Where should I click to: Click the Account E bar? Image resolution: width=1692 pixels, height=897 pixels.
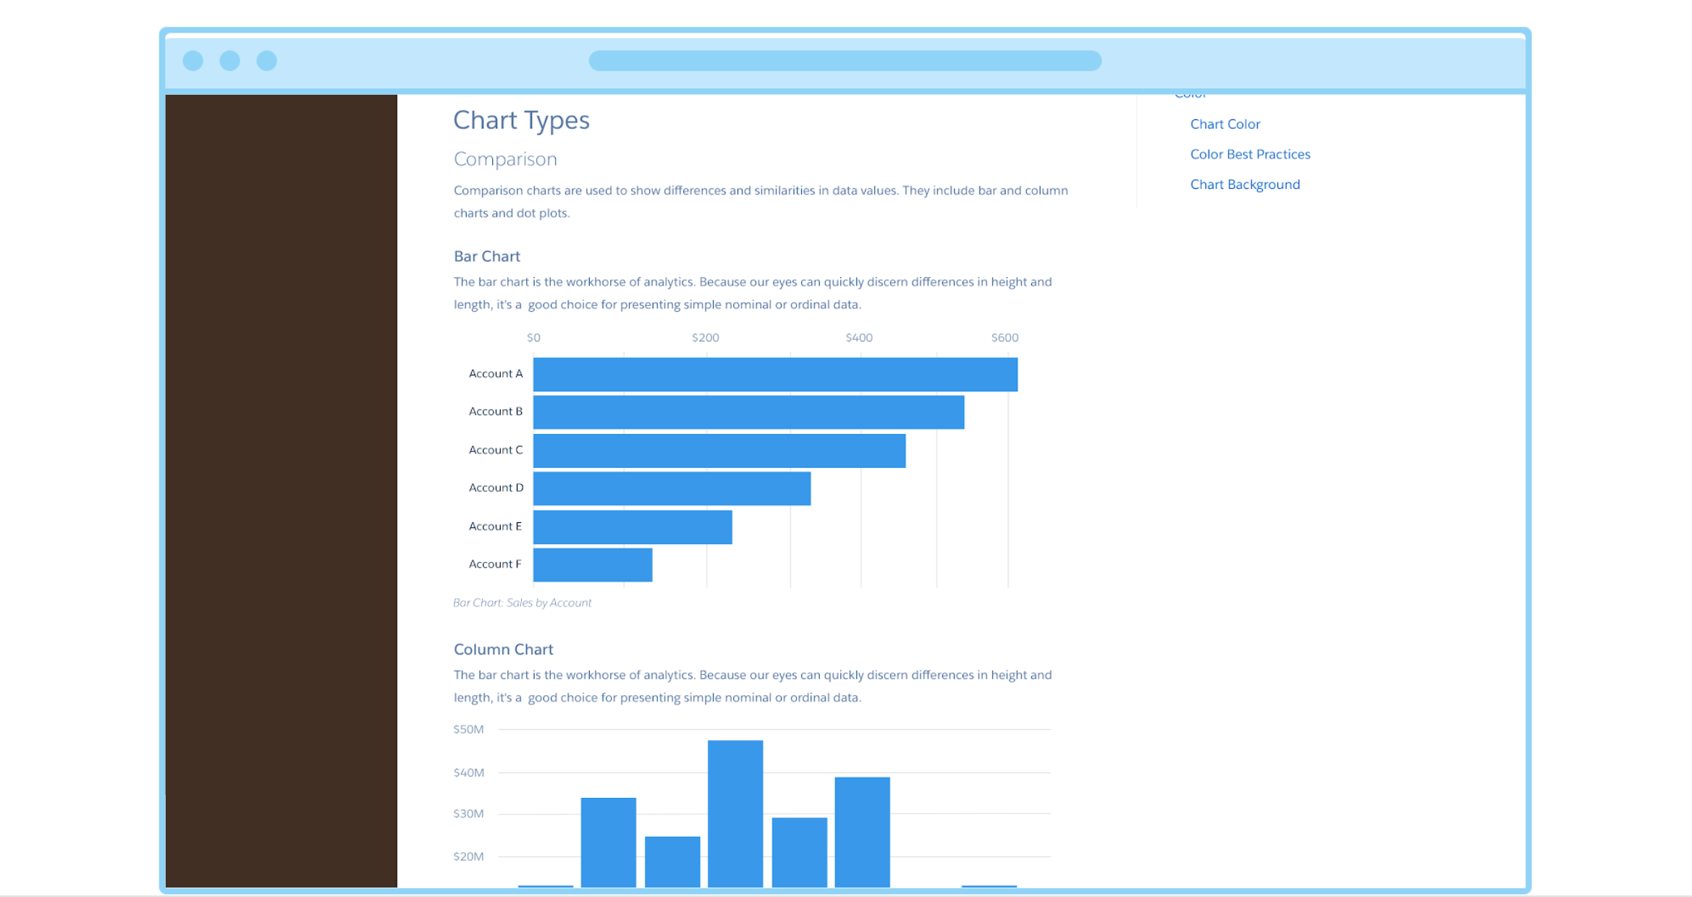[633, 527]
